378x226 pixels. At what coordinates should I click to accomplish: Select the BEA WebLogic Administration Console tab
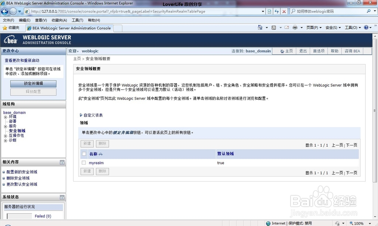[69, 28]
